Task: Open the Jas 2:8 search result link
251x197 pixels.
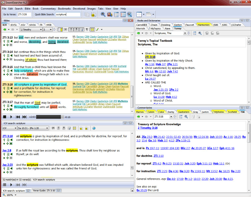Action: 7,151
